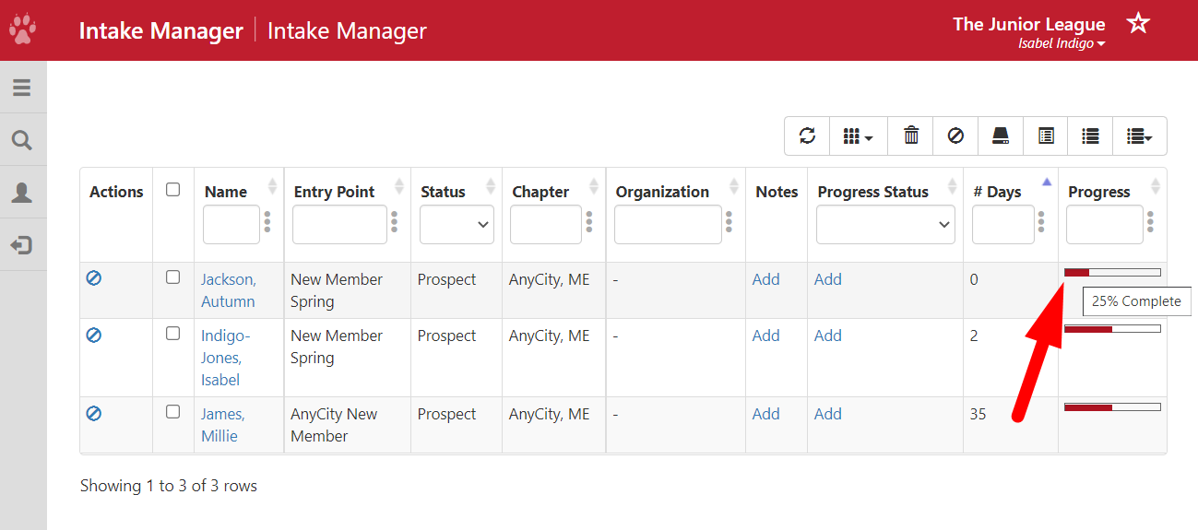Screen dimensions: 1198x530
Task: Click the ban icon for Jackson, Autumn
Action: point(93,277)
